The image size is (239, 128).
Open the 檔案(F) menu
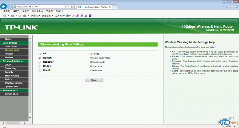tap(7, 11)
